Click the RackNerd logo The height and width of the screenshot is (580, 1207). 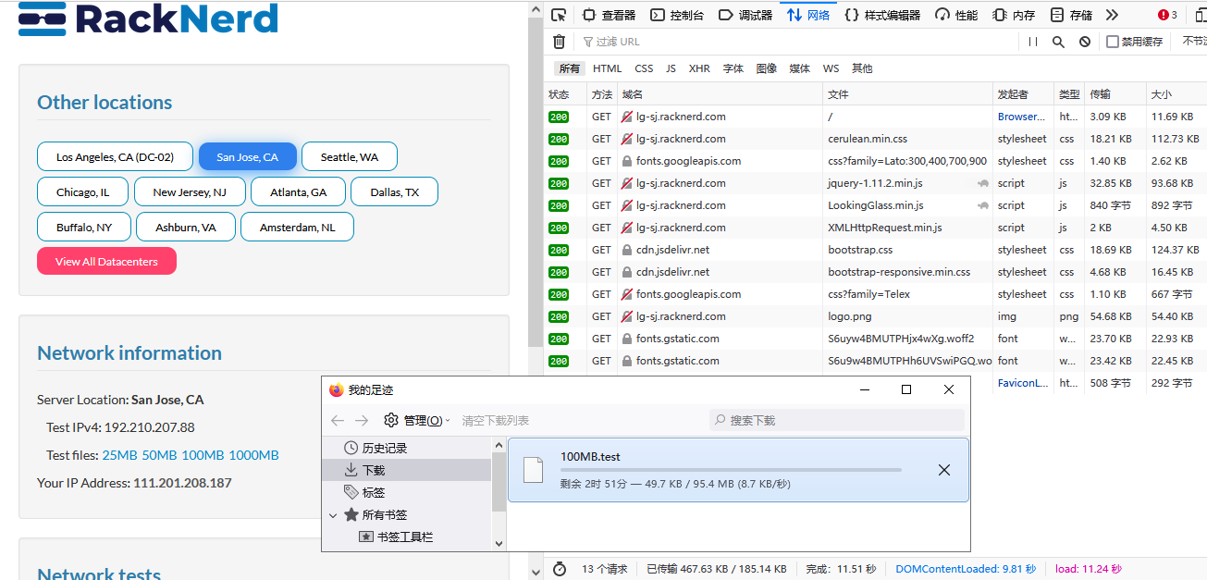click(x=148, y=19)
